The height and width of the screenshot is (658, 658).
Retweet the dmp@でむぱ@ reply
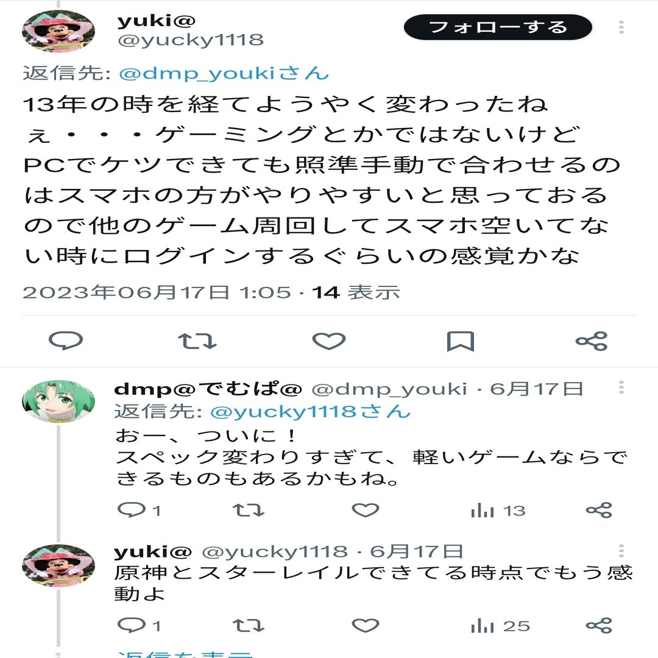tap(249, 510)
